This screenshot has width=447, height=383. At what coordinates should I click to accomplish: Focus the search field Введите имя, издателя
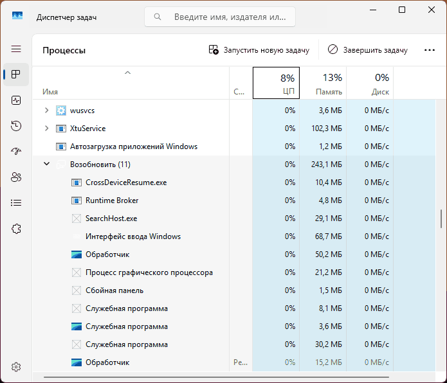(x=220, y=17)
